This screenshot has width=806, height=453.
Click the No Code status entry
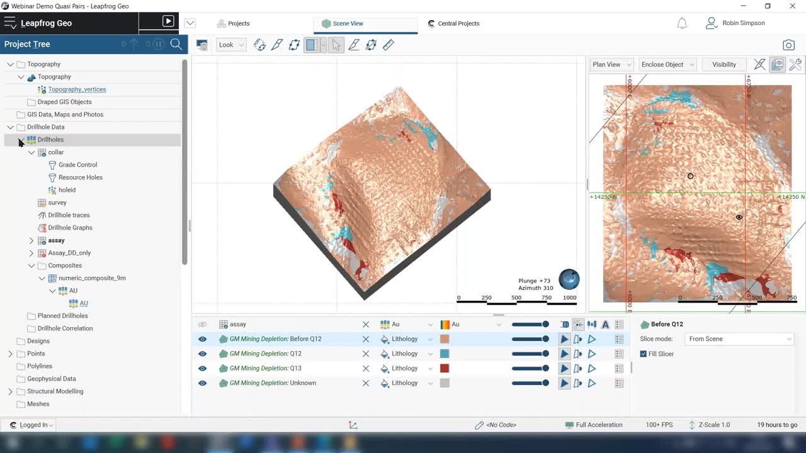(x=496, y=425)
